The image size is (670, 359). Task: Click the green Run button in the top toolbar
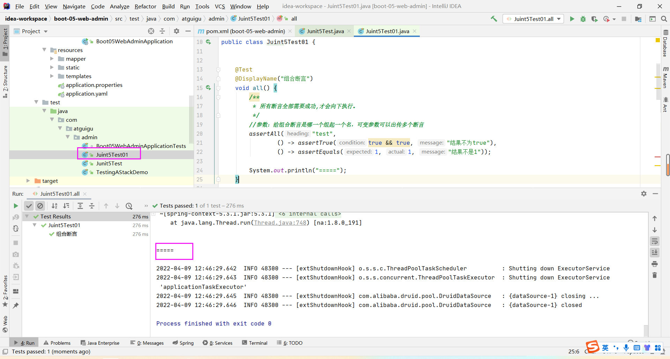(572, 19)
